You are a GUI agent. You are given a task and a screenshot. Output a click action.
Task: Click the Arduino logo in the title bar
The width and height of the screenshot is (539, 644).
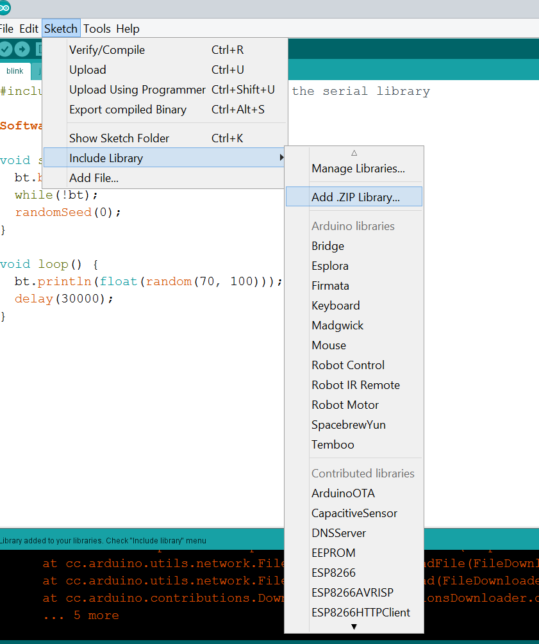[5, 8]
